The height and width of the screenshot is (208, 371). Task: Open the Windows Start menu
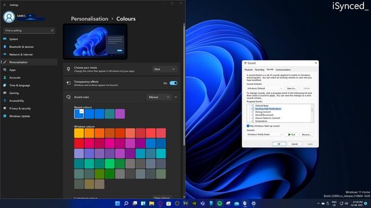coord(118,203)
